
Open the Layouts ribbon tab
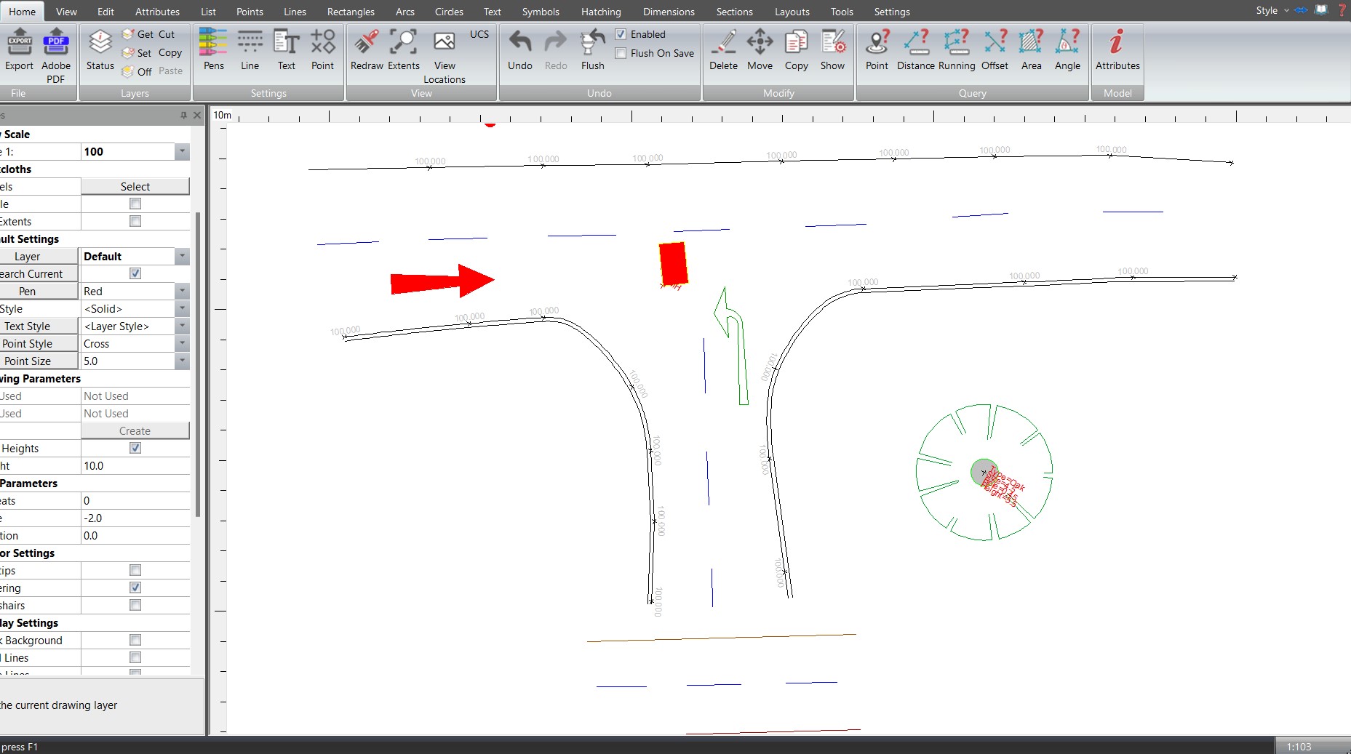click(x=792, y=12)
